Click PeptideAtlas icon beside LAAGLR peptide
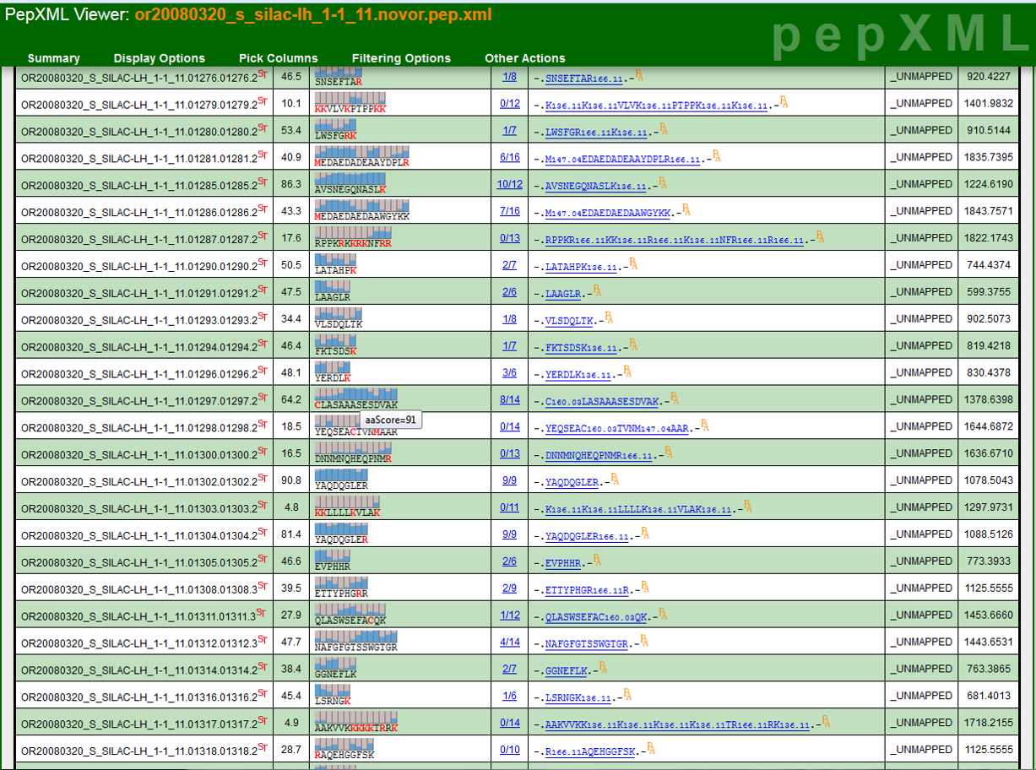The height and width of the screenshot is (770, 1036). coord(598,291)
